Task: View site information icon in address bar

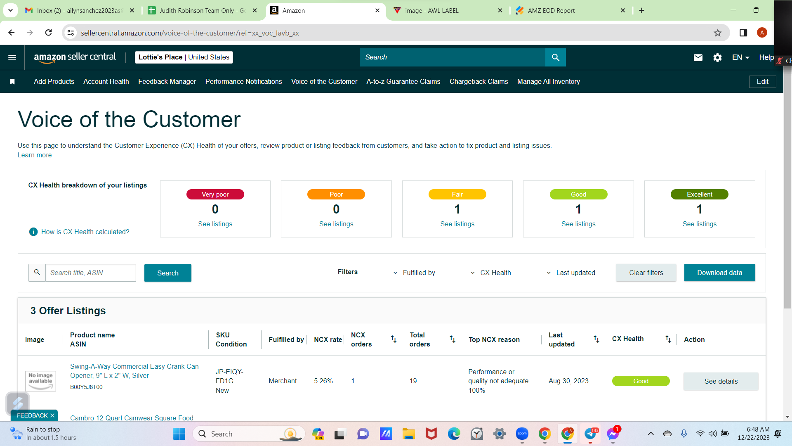Action: [71, 33]
